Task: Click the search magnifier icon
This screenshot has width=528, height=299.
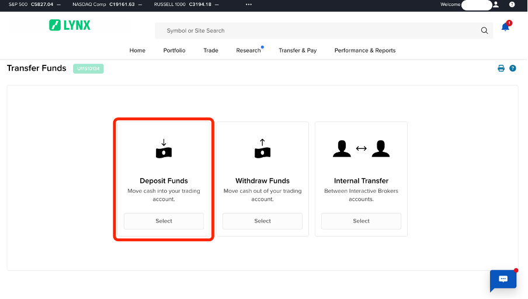Action: 484,30
